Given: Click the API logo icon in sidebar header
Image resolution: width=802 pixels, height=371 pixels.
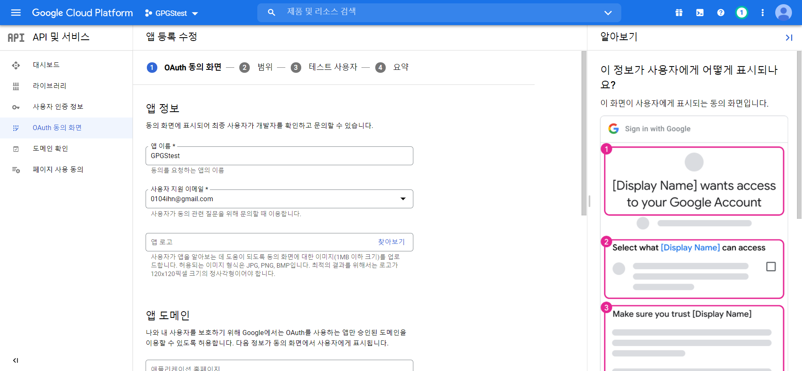Looking at the screenshot, I should [16, 38].
